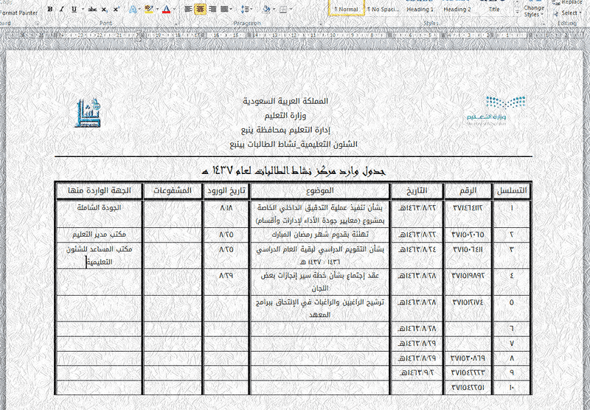The height and width of the screenshot is (410, 590).
Task: Expand Highlight Color dropdown arrow
Action: [156, 10]
